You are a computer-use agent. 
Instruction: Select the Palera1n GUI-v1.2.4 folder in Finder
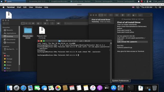coord(28,32)
